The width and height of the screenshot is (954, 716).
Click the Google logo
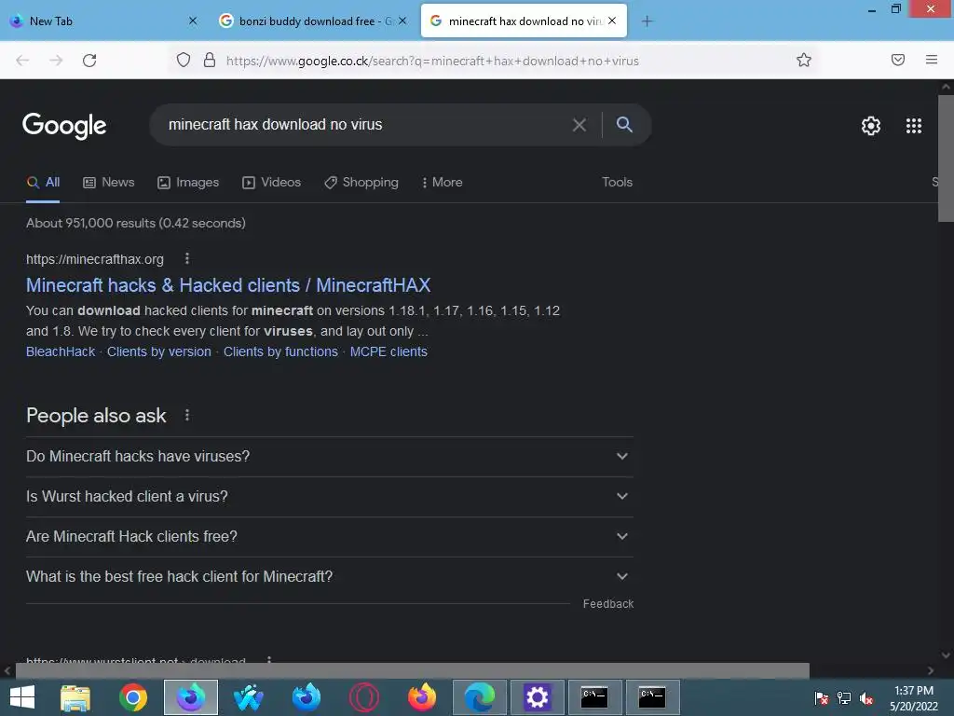[64, 126]
